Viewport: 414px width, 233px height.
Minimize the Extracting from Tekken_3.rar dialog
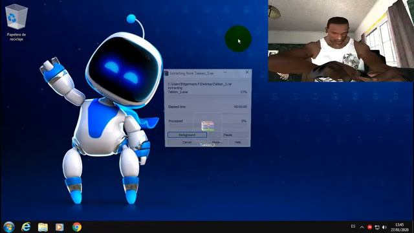click(225, 72)
